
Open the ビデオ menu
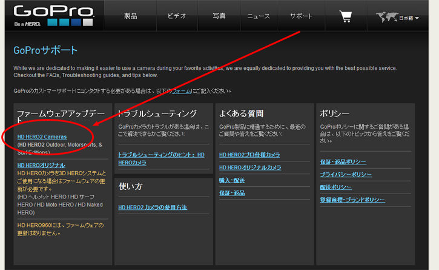177,16
